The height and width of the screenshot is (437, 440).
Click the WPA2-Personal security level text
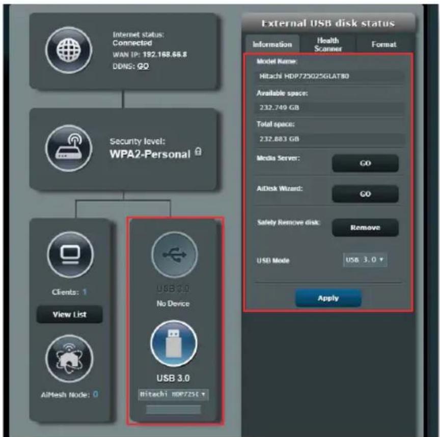150,154
